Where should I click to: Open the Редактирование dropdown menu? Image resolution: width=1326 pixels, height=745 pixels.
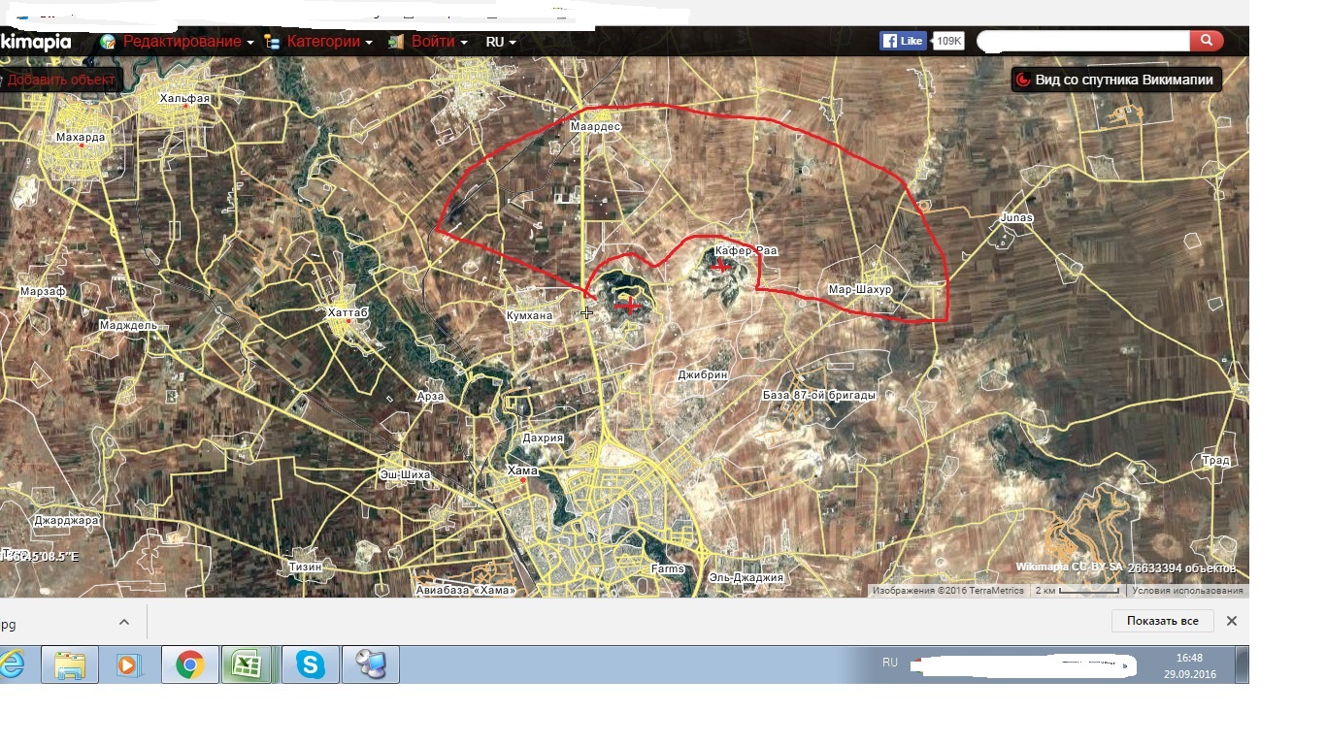pyautogui.click(x=182, y=42)
